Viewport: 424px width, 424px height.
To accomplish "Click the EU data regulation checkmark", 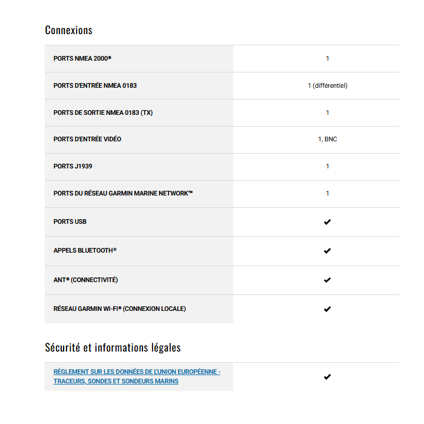I will coord(327,377).
